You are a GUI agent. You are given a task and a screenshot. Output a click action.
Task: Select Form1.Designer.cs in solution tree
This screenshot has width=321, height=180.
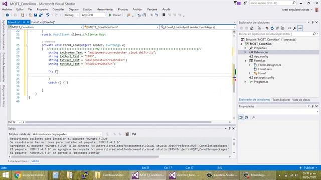pos(270,65)
